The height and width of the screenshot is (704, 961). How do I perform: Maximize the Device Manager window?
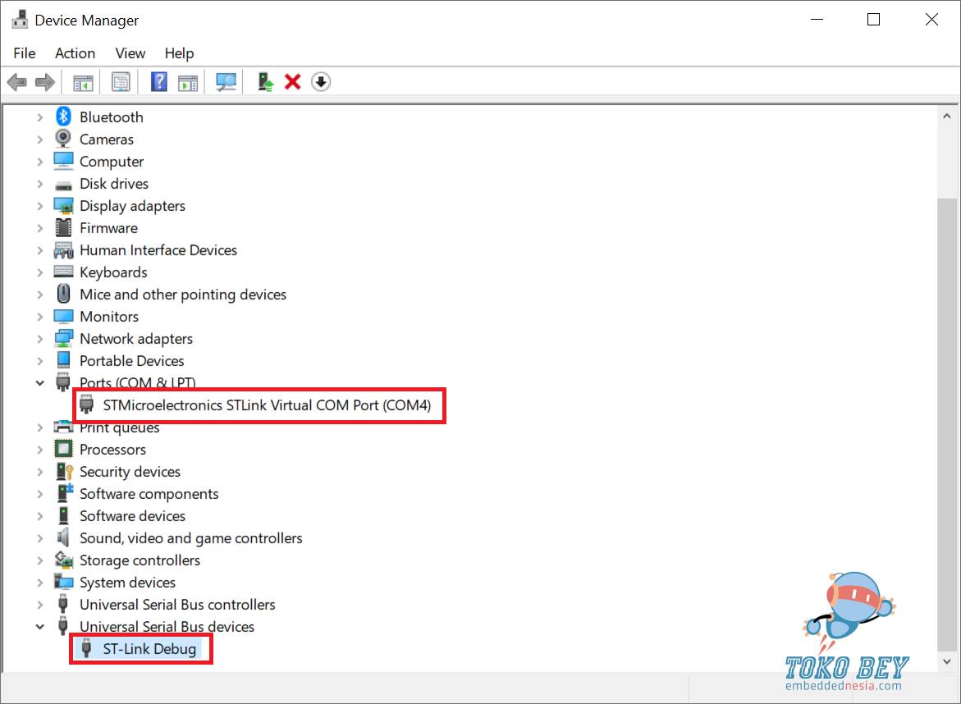[873, 20]
